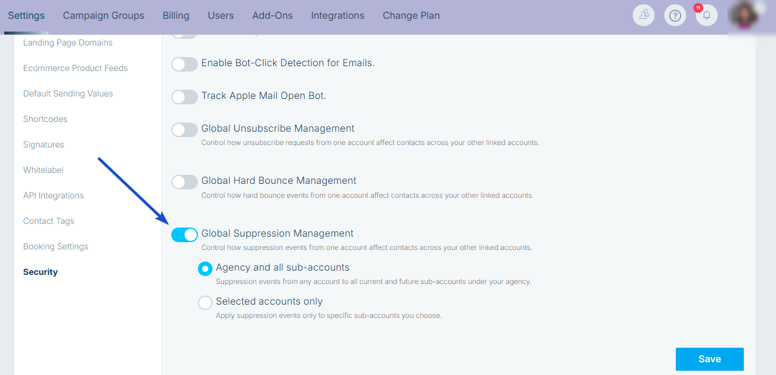This screenshot has height=375, width=776.
Task: Toggle Track Apple Mail Open Bot
Action: click(x=185, y=96)
